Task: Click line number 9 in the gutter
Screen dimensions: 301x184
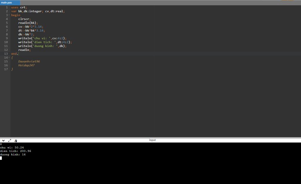Action: 7,38
